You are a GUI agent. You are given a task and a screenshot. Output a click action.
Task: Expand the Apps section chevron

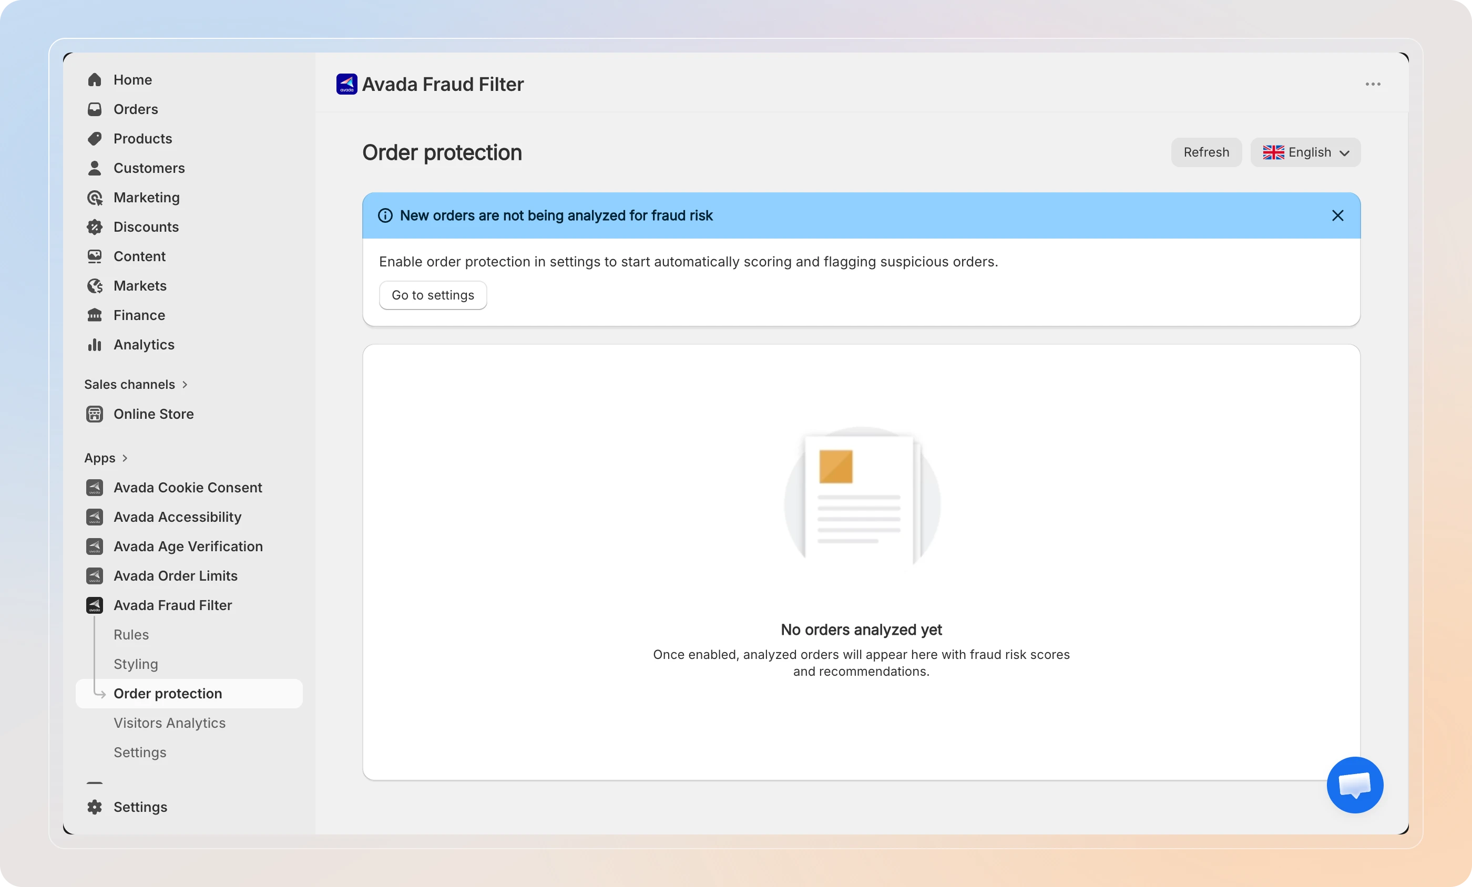click(x=125, y=458)
